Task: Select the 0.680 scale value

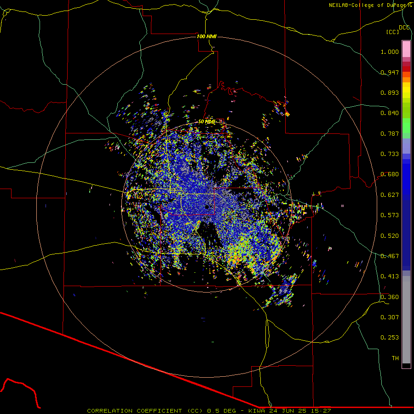Action: [x=390, y=174]
